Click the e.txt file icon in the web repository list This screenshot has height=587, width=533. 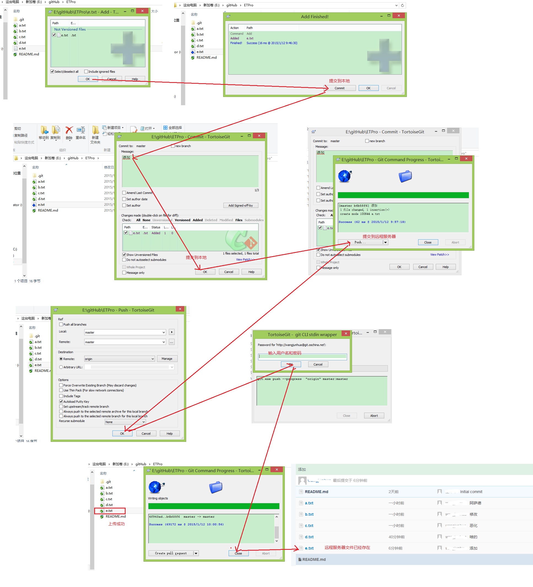[x=301, y=548]
